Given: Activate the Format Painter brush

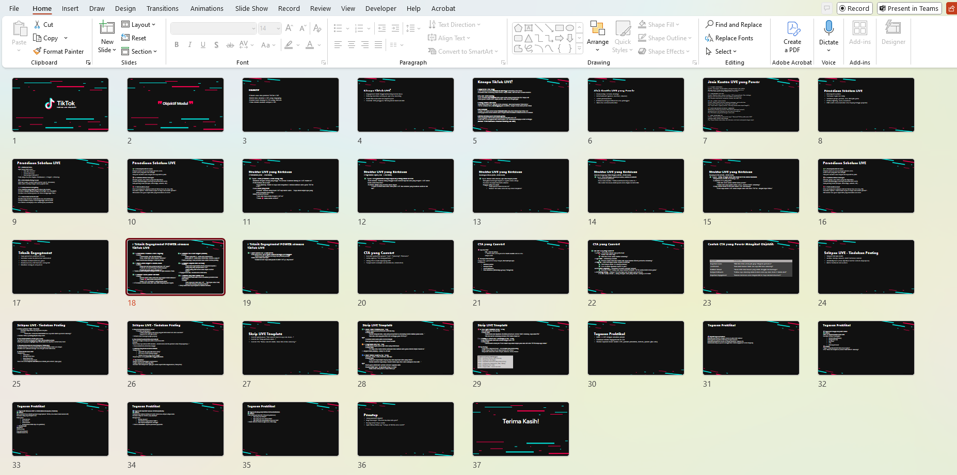Looking at the screenshot, I should [37, 51].
